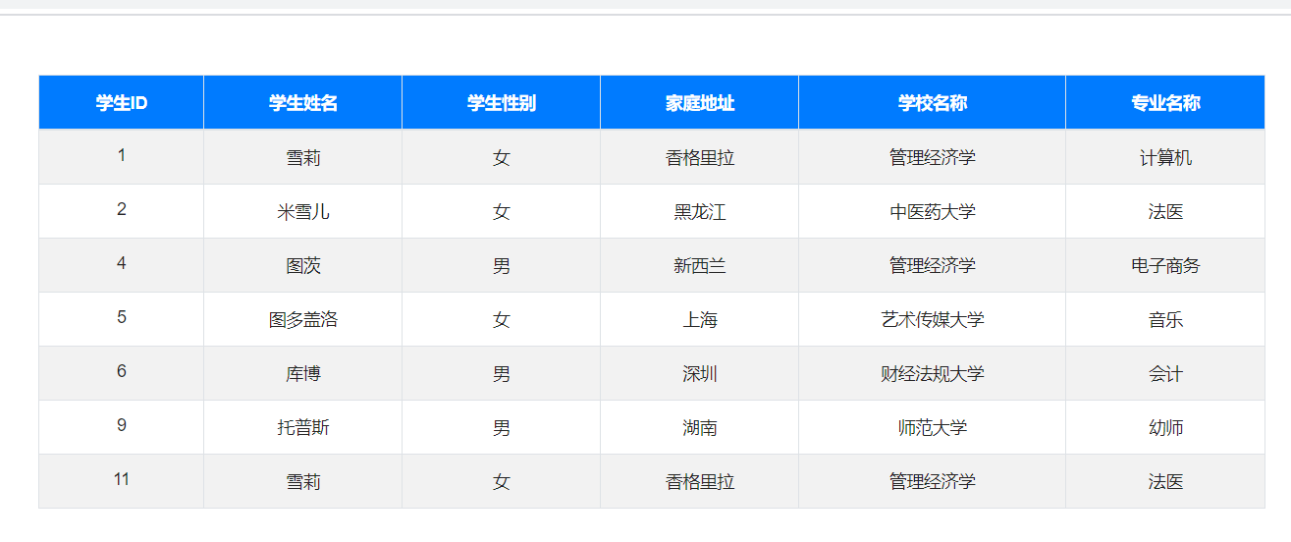Click the name 米雪儿
The width and height of the screenshot is (1291, 542).
coord(303,211)
